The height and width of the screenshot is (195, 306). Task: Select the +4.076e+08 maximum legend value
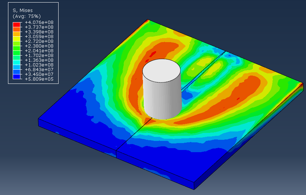point(39,23)
